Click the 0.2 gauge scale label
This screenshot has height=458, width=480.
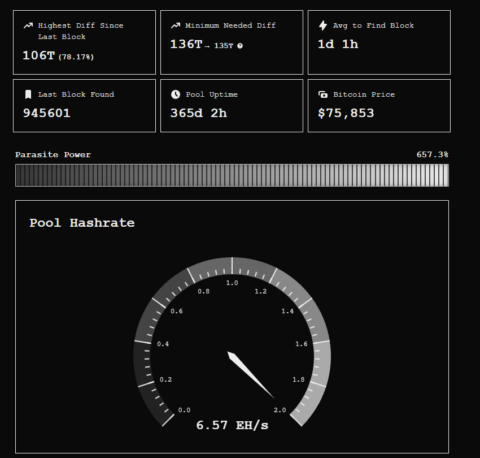tap(165, 379)
